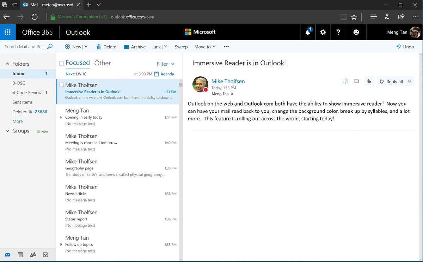
Task: Open the Filter dropdown
Action: [165, 64]
